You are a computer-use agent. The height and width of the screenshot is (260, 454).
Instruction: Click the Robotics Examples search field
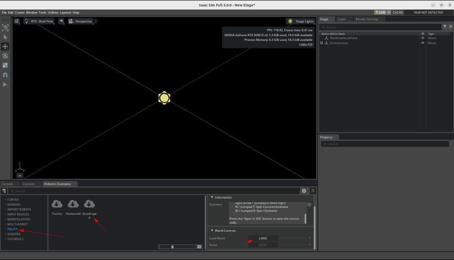point(154,191)
